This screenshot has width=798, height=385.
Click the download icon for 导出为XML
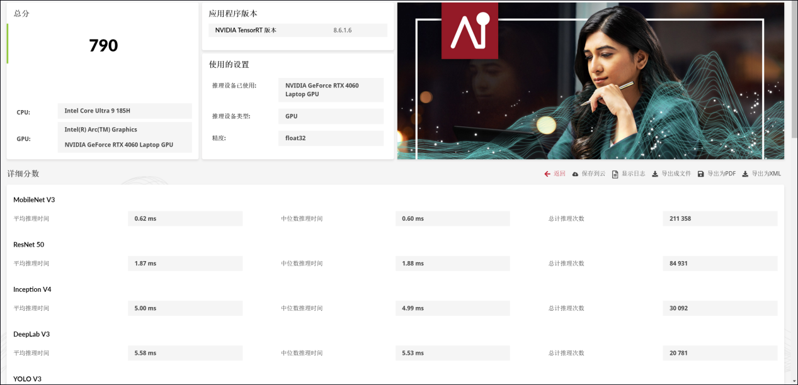pyautogui.click(x=745, y=174)
